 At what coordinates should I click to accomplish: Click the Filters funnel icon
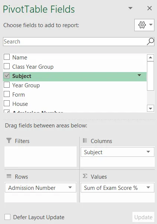(x=9, y=140)
